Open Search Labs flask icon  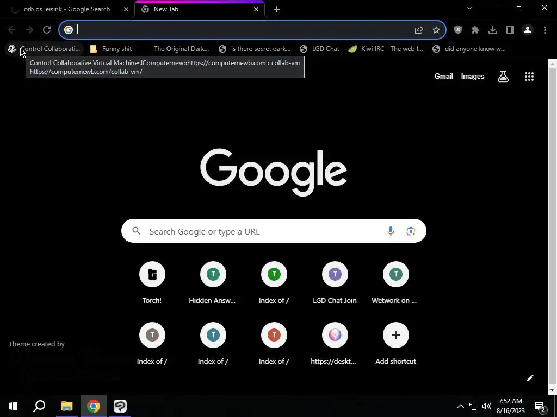point(503,77)
